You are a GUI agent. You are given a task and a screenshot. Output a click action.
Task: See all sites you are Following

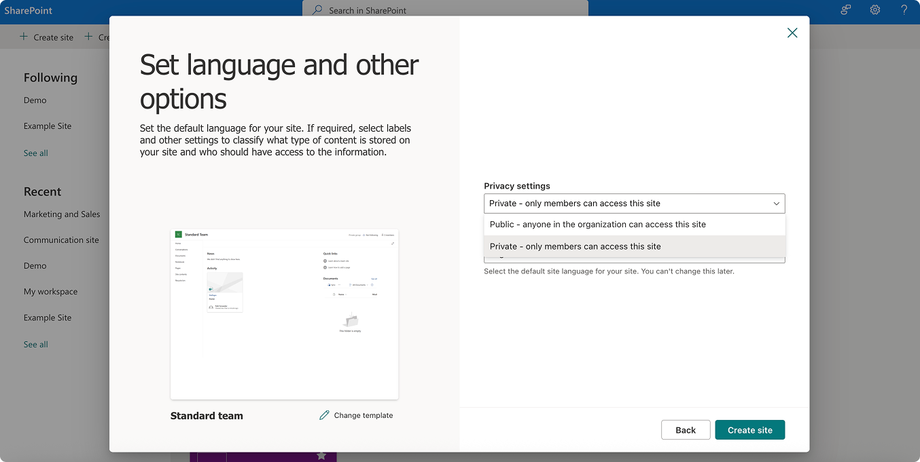[x=35, y=153]
